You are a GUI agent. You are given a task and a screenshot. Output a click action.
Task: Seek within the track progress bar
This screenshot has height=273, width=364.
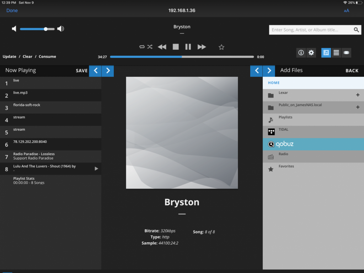coord(182,57)
